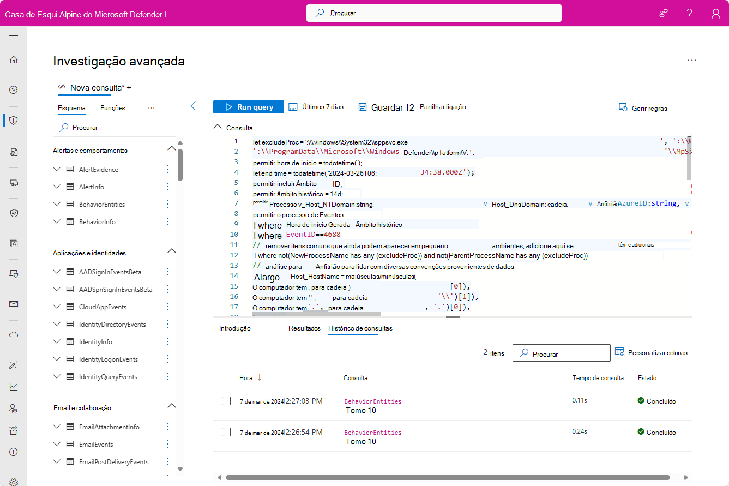This screenshot has height=486, width=729.
Task: Open the user account icon
Action: [x=716, y=13]
